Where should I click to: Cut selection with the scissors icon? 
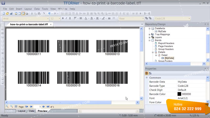point(32,14)
